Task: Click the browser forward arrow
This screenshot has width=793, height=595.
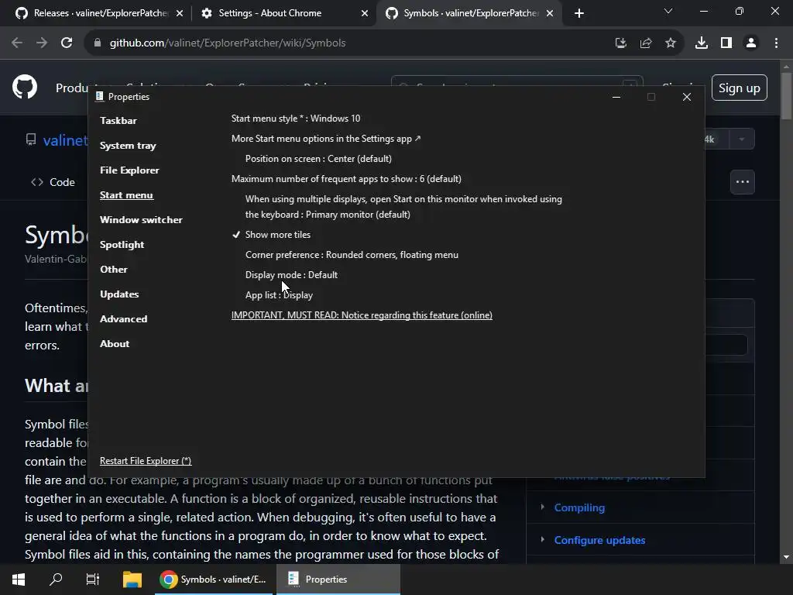Action: [x=42, y=43]
